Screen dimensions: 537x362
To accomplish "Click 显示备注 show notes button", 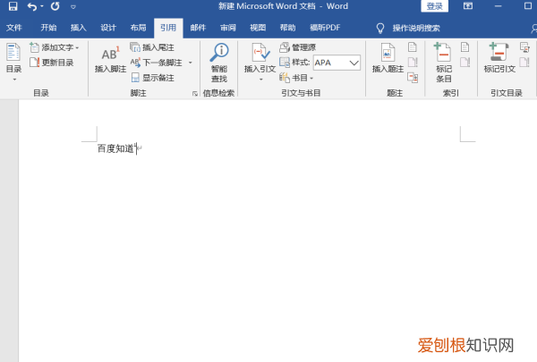I will point(153,78).
